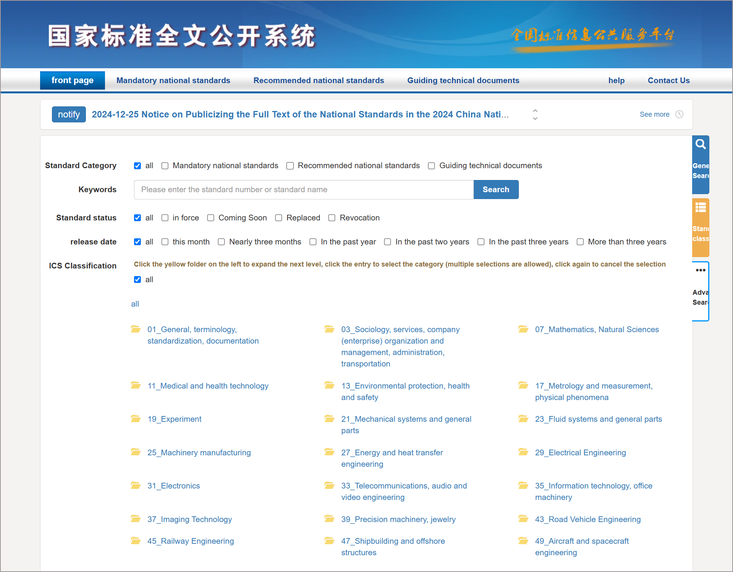The height and width of the screenshot is (572, 733).
Task: Expand the 39_Precision machinery, jewelry folder icon
Action: click(329, 519)
